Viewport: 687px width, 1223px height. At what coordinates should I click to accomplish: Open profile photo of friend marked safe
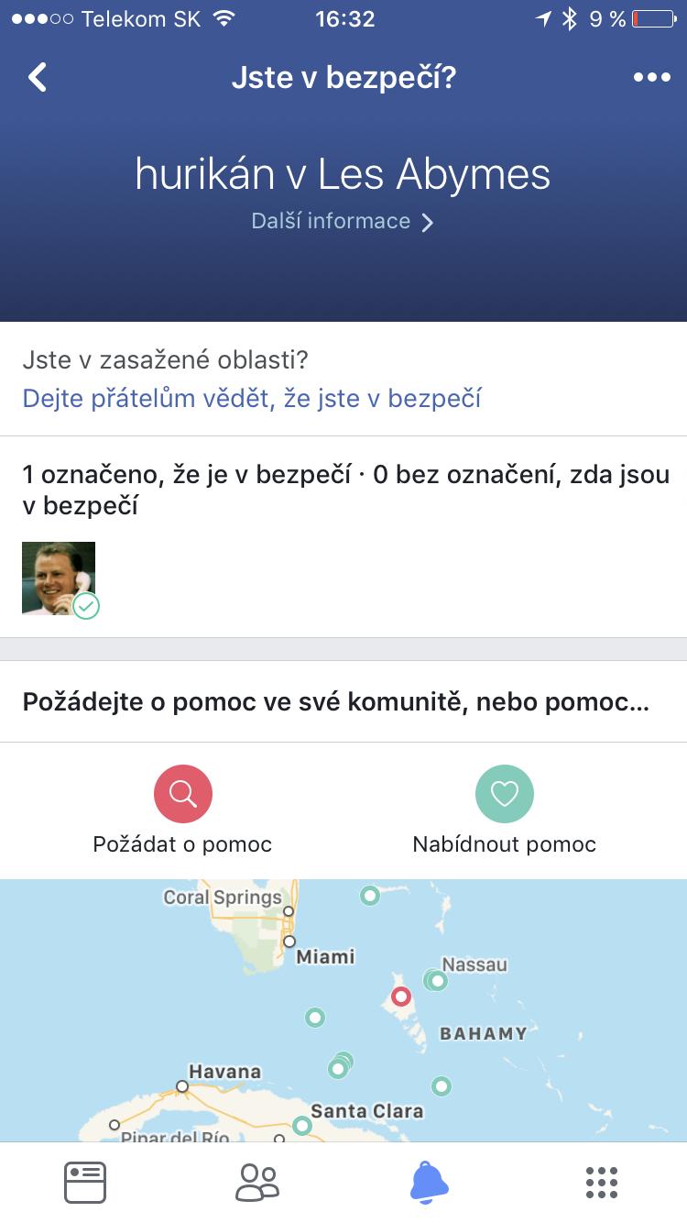57,577
